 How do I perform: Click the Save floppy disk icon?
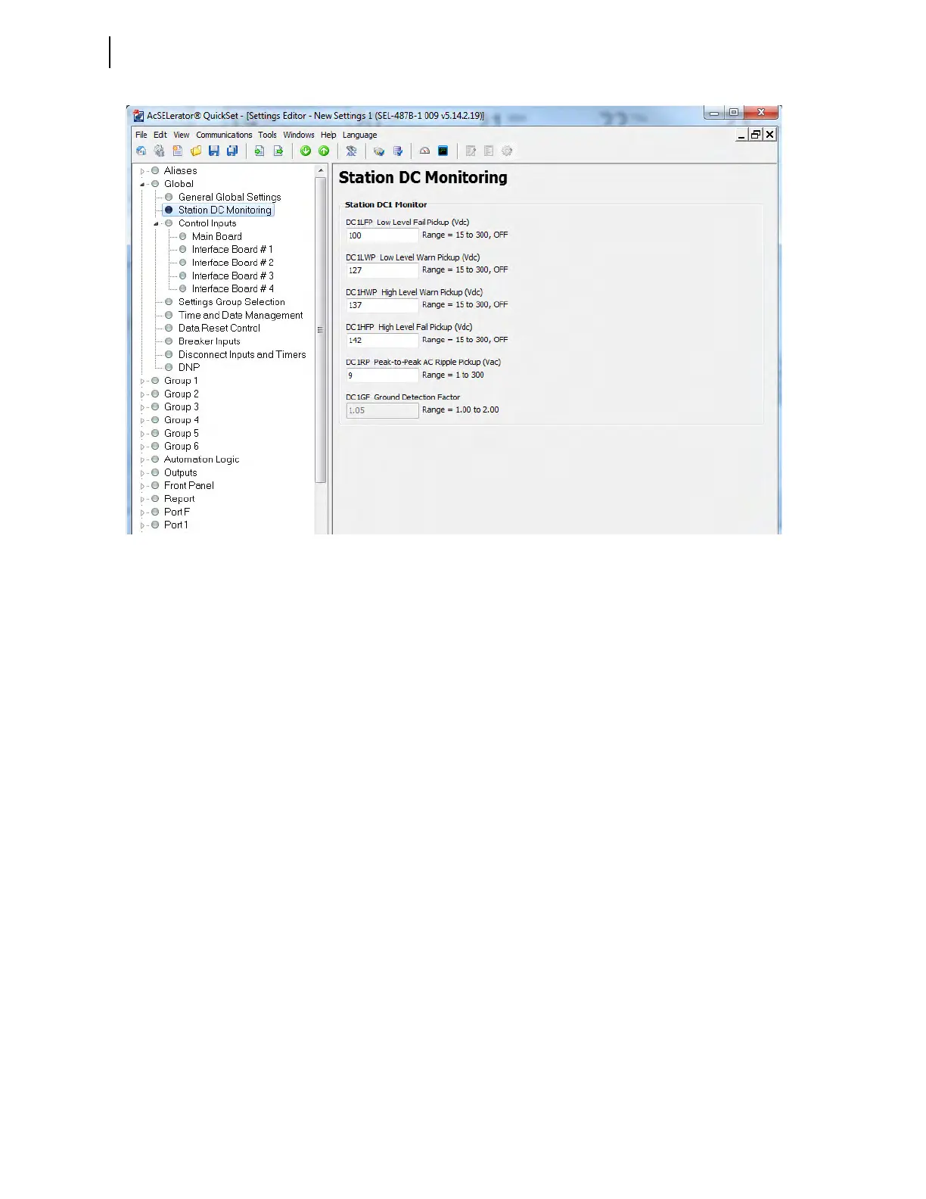point(214,151)
